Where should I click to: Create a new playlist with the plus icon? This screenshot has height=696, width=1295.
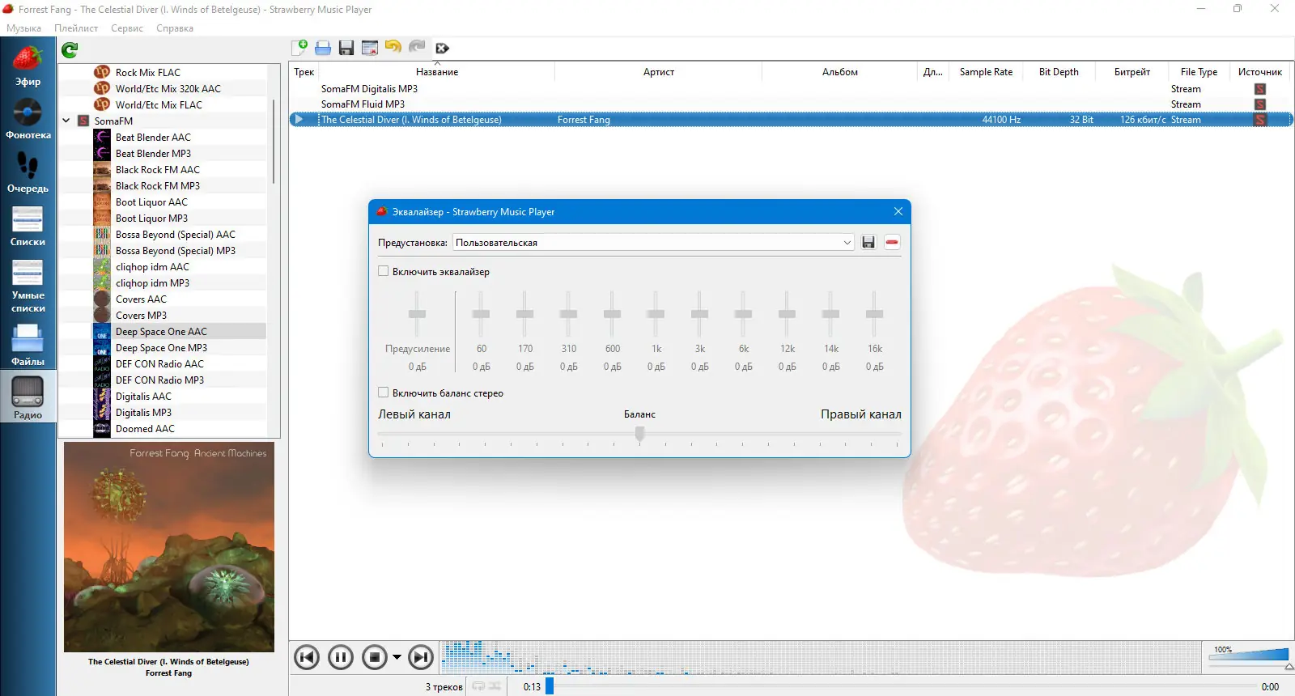point(299,48)
